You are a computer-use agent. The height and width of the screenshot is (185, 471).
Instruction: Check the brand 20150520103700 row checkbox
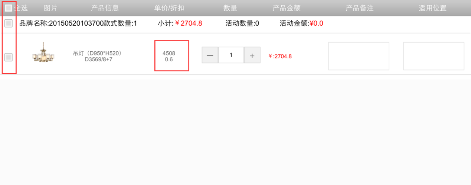(x=8, y=23)
